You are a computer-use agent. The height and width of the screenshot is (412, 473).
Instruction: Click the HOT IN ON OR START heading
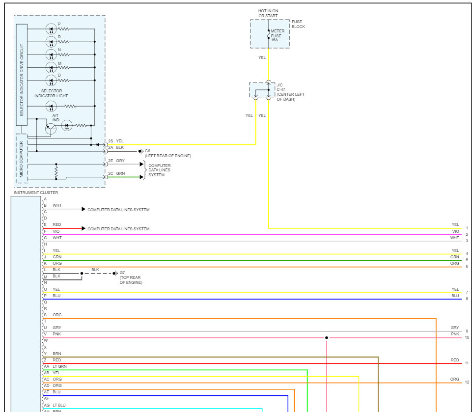coord(268,13)
